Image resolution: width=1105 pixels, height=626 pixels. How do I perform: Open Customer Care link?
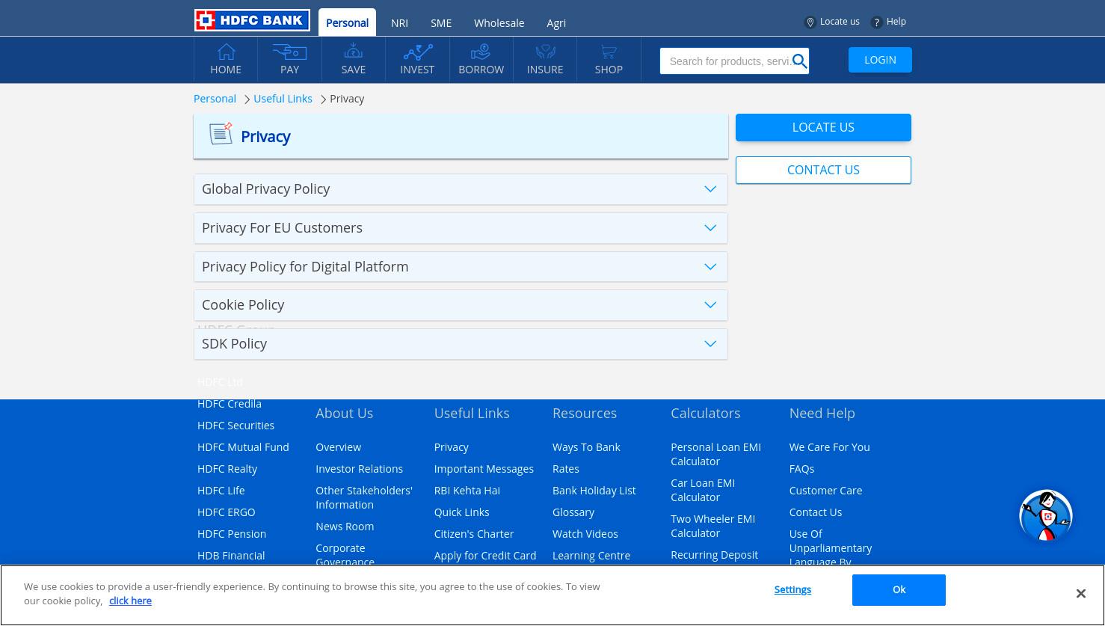pyautogui.click(x=825, y=491)
